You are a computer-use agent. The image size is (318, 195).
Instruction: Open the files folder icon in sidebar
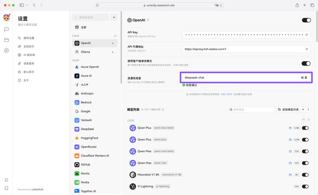(6, 40)
